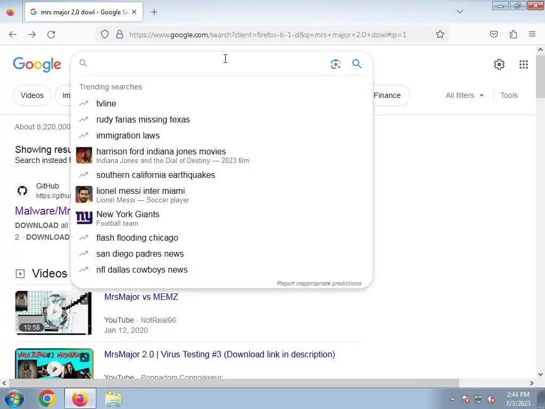This screenshot has width=545, height=409.
Task: Choose suggestion harrison ford indiana jones movies
Action: [x=221, y=155]
